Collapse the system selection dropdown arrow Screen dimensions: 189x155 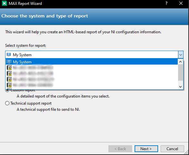point(181,55)
